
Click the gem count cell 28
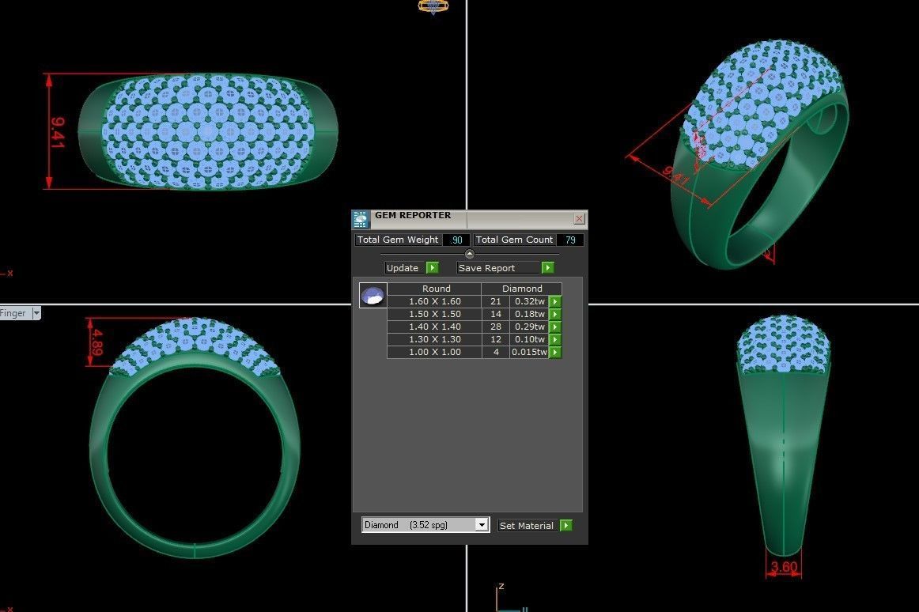(x=496, y=327)
